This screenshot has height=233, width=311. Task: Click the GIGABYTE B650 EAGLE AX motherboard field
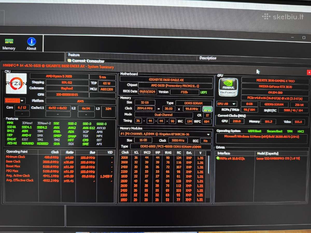point(166,80)
